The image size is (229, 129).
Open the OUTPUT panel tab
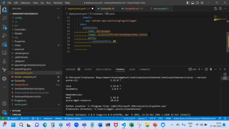point(88,69)
